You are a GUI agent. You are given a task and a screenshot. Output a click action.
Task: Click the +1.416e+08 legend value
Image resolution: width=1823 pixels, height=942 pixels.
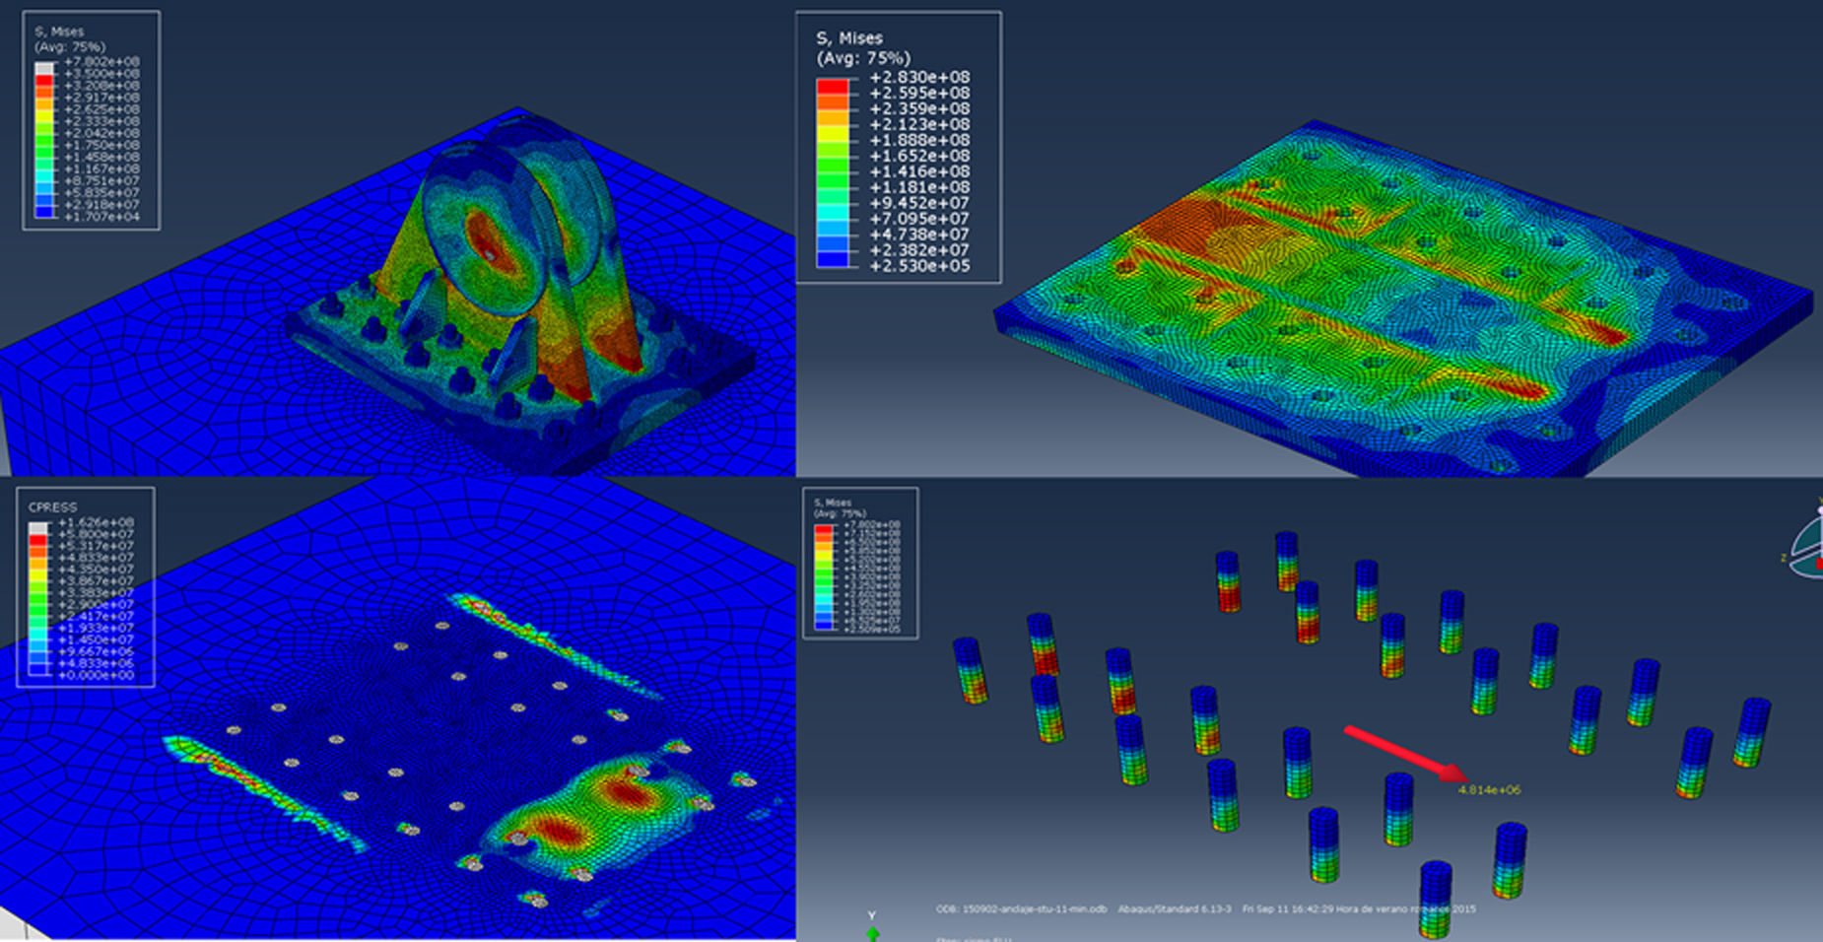coord(918,171)
